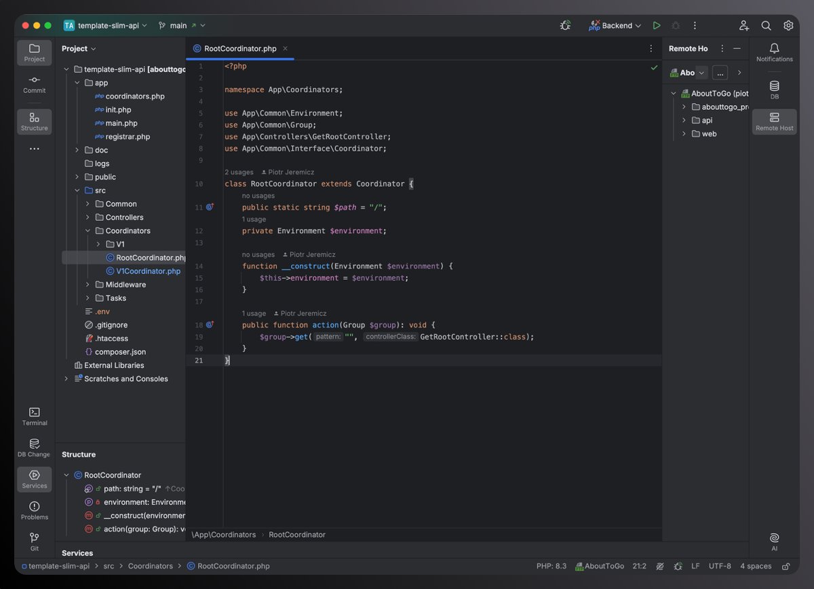Open IDE Settings via the gear icon
The width and height of the screenshot is (814, 589).
788,25
